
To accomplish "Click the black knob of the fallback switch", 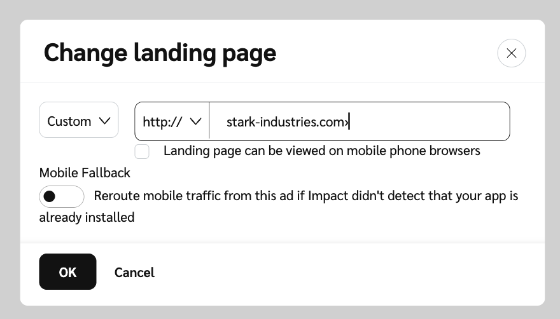I will 50,196.
